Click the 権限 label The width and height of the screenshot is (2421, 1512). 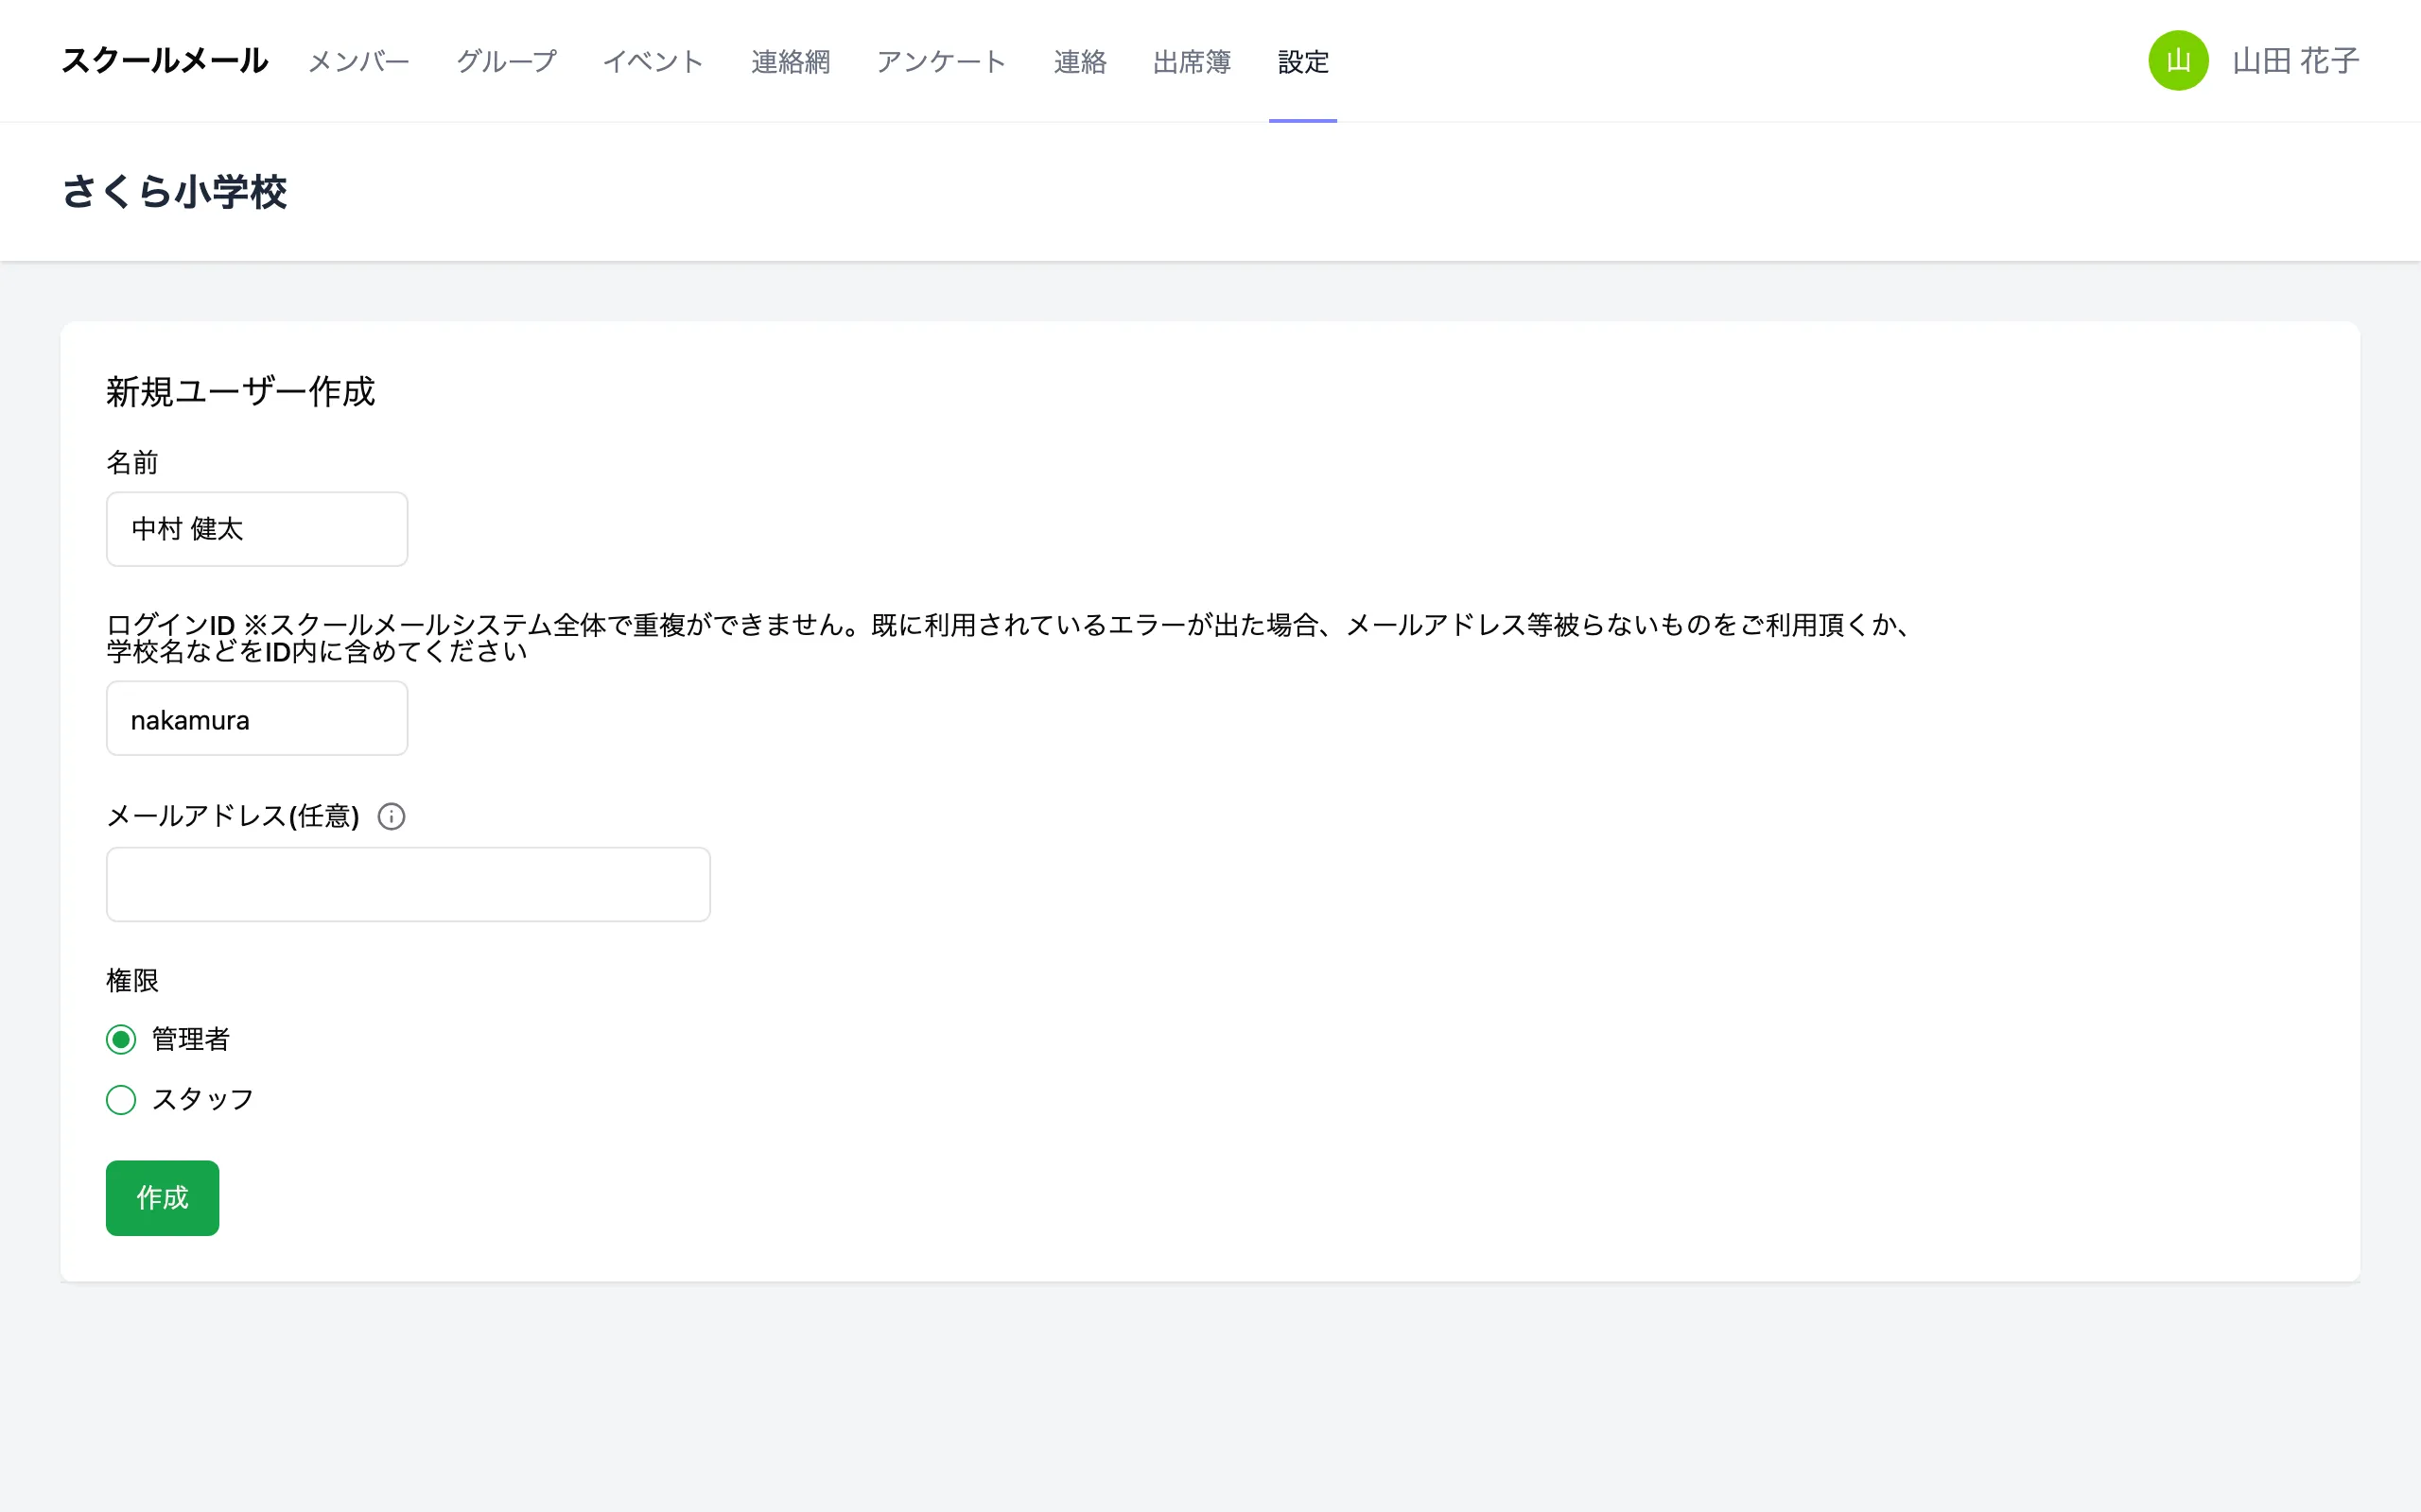click(x=132, y=980)
